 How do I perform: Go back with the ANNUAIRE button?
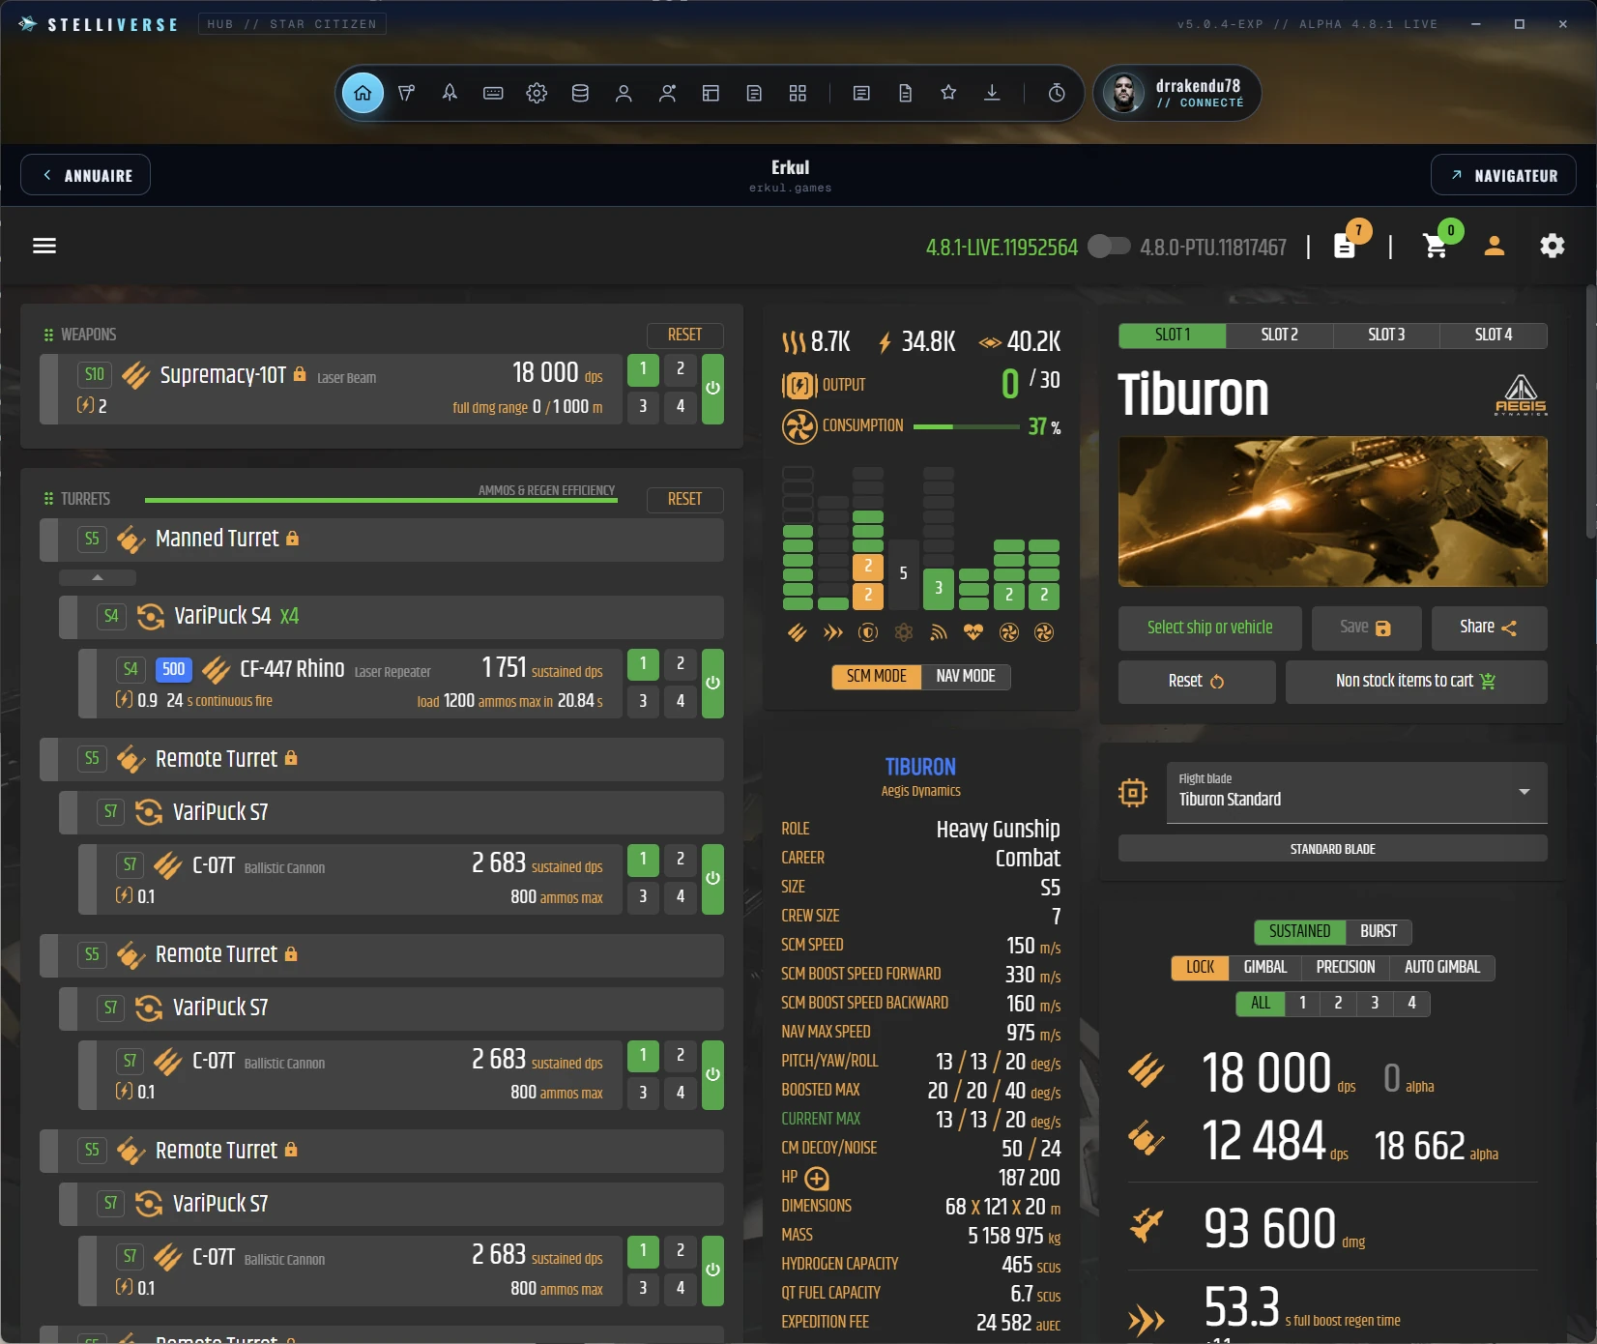(x=85, y=175)
